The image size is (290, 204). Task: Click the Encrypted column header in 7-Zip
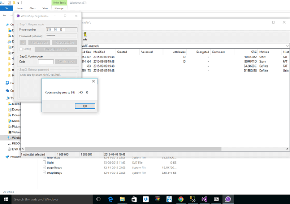pyautogui.click(x=199, y=52)
